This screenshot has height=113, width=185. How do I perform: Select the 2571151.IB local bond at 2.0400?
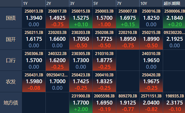[x=151, y=103]
